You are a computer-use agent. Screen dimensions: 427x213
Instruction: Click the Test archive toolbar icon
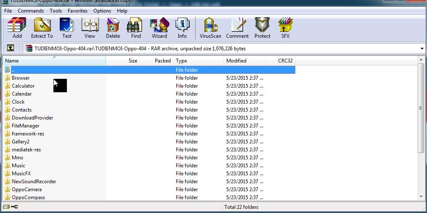click(67, 28)
